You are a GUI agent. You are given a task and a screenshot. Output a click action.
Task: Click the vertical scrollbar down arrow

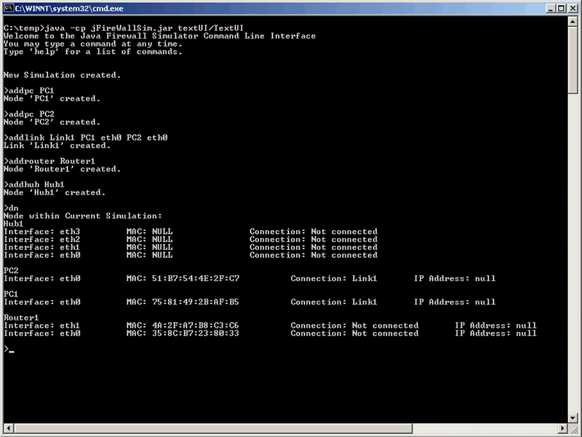point(573,417)
